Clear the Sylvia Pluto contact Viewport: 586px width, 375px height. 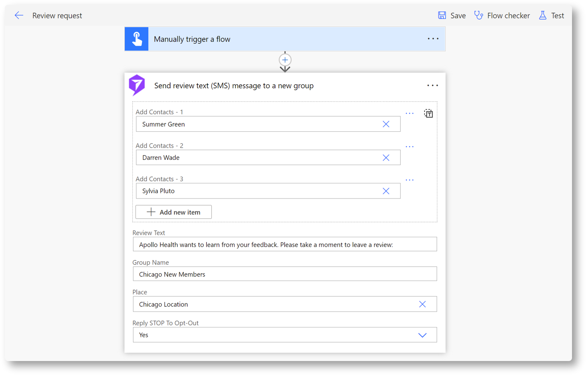pos(386,191)
